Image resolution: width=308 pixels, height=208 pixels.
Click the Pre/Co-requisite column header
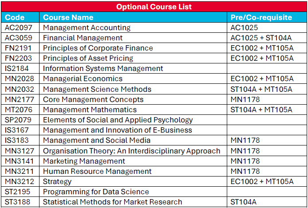(261, 17)
